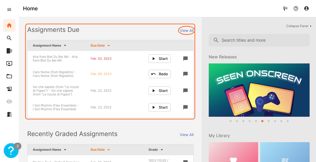Toggle the eye icon in the sidebar
Image resolution: width=316 pixels, height=162 pixels.
click(9, 102)
